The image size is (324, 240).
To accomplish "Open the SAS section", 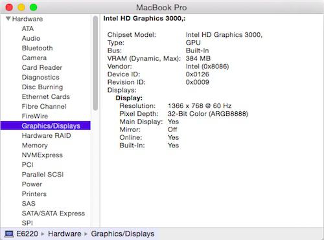I will [29, 204].
